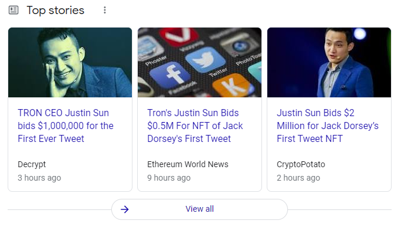Click the Ethereum World News source label

click(x=188, y=164)
